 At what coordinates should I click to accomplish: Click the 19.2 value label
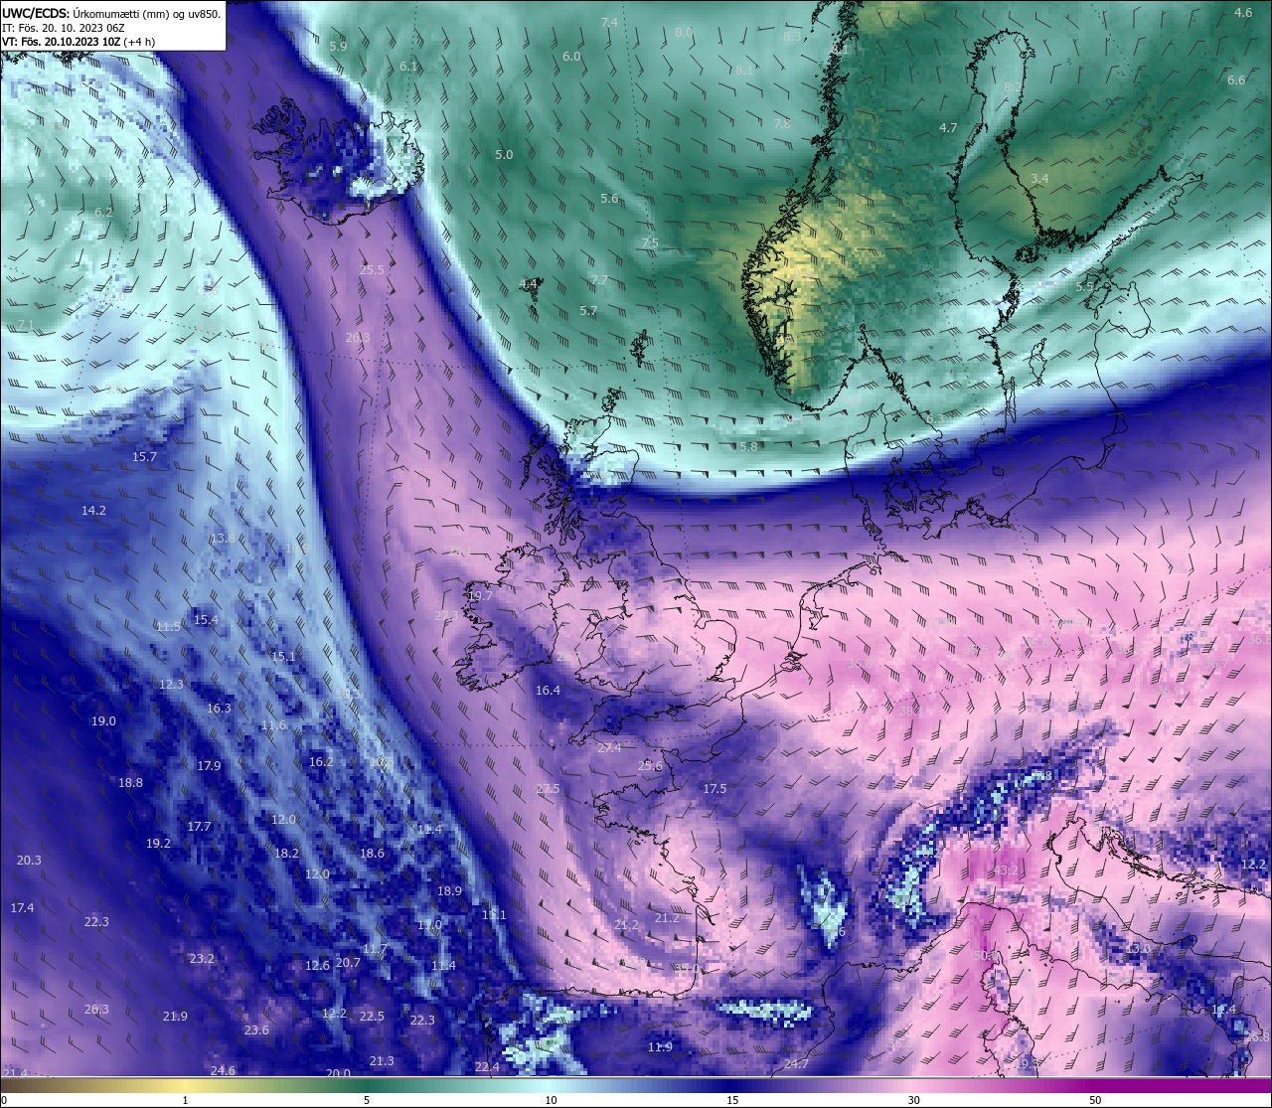158,843
